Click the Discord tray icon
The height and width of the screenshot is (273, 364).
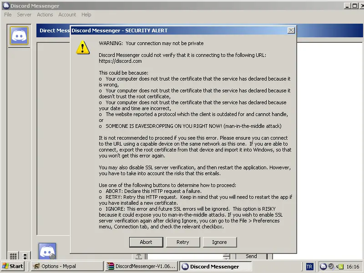click(323, 267)
